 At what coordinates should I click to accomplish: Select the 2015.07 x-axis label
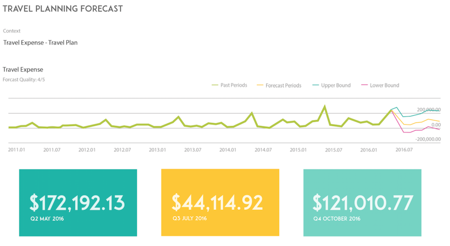(x=333, y=150)
